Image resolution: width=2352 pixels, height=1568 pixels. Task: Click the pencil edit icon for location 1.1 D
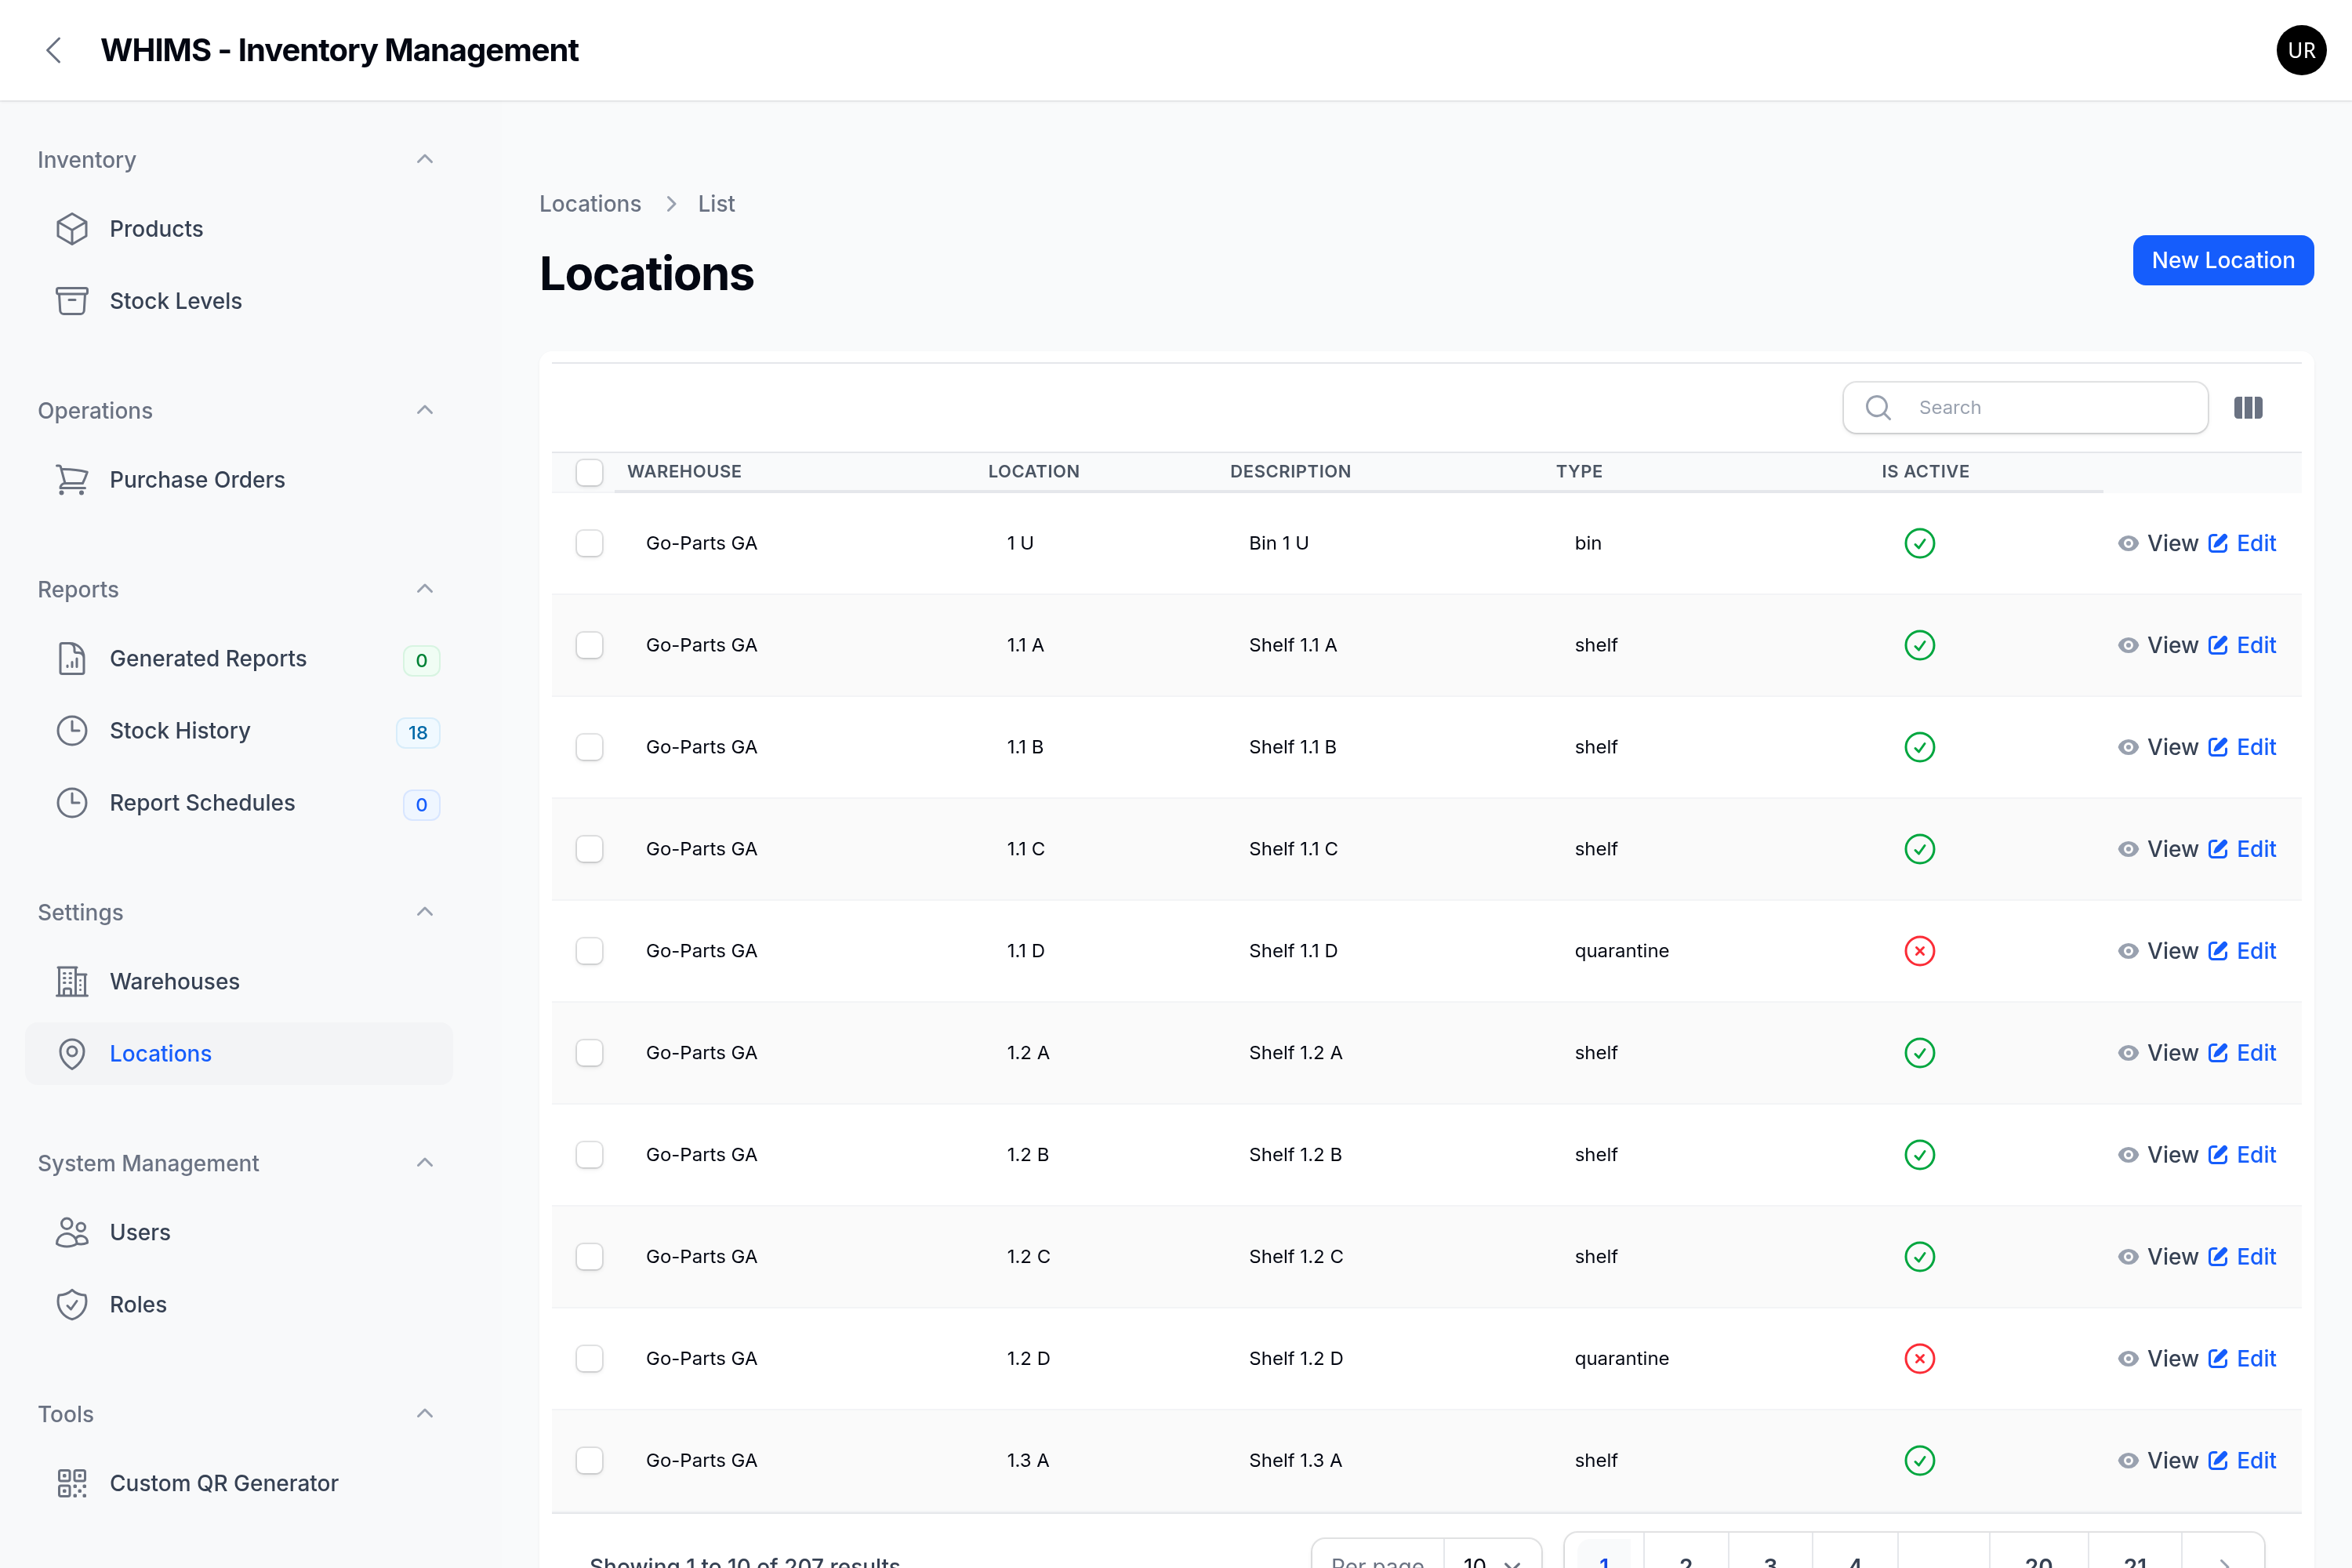pyautogui.click(x=2218, y=951)
